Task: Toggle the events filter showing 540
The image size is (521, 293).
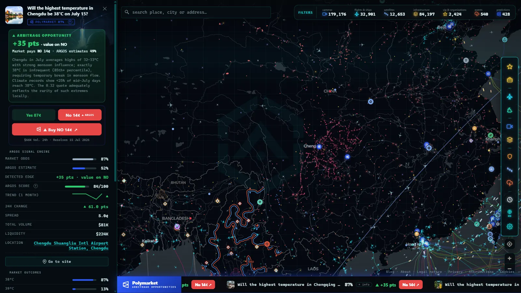Action: (x=481, y=13)
